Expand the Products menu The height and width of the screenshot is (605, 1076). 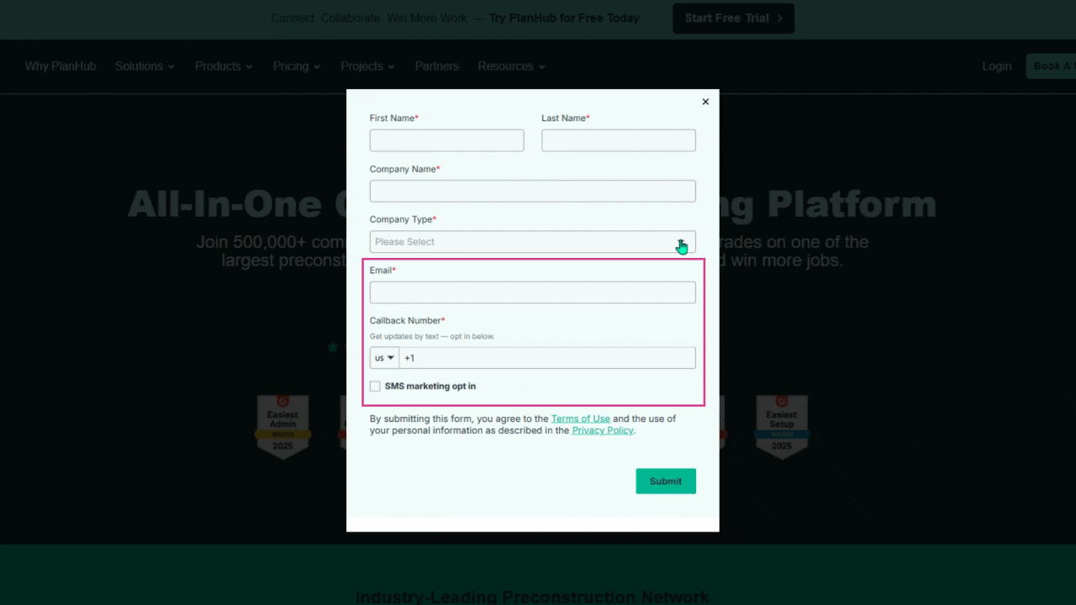[224, 66]
